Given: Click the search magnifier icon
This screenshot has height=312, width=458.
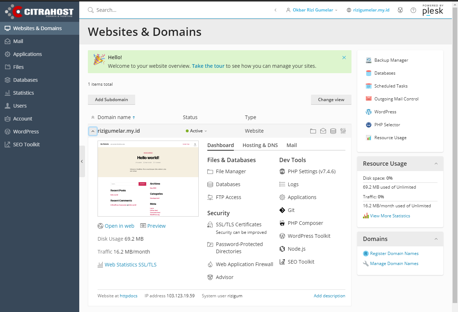Looking at the screenshot, I should pos(91,10).
